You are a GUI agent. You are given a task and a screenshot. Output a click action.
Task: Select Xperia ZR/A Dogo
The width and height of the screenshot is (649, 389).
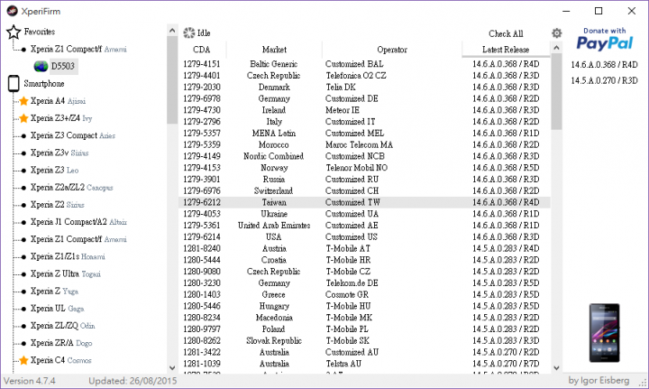click(x=61, y=344)
